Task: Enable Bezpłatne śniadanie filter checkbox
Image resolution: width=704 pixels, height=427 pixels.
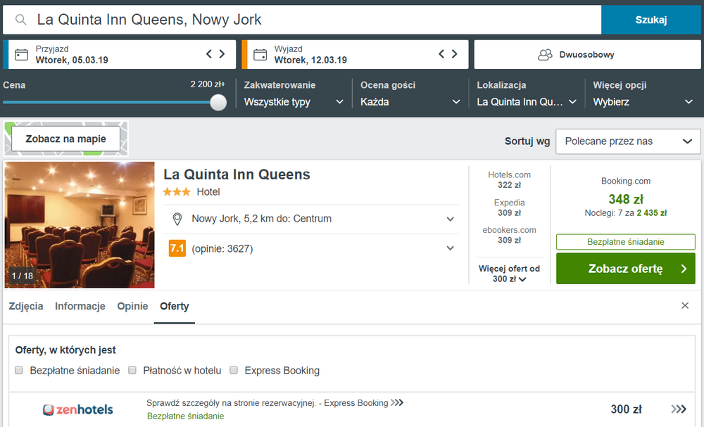Action: [x=19, y=370]
